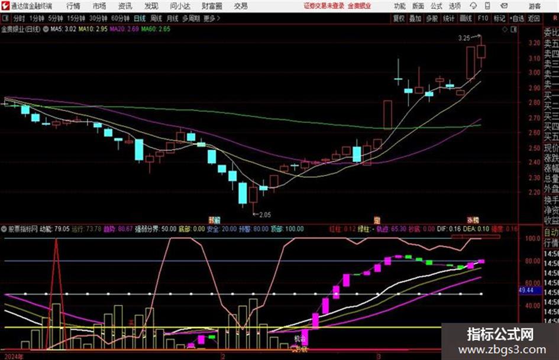Click the 2024年 time axis label
The width and height of the screenshot is (559, 360).
pyautogui.click(x=14, y=356)
